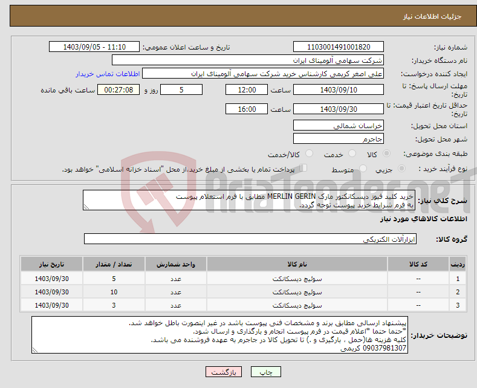This screenshot has height=388, width=477.
Task: Click the گروه کالا field ابزارآلات الکتریکی
Action: pos(250,239)
